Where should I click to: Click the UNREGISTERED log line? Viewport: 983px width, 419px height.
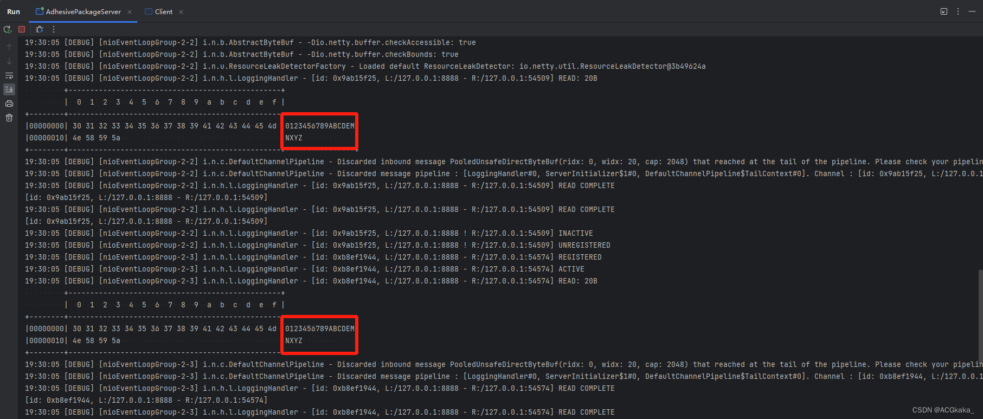(318, 245)
